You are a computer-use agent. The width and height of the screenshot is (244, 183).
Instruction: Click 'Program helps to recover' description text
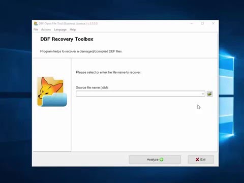click(x=81, y=51)
